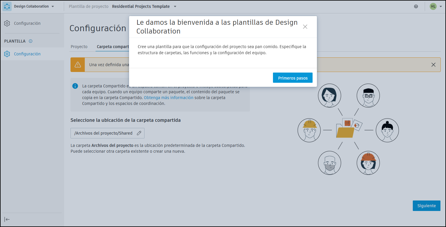Expand the Residential Projects Template dropdown
The width and height of the screenshot is (446, 227).
144,6
